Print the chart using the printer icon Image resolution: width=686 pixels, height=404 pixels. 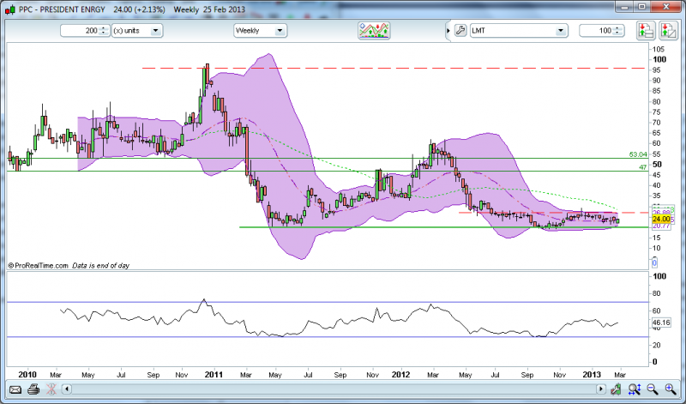click(x=33, y=389)
